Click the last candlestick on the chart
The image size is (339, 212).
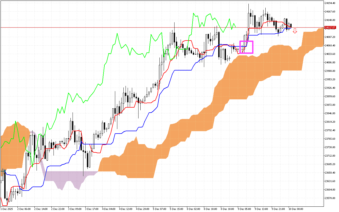(291, 25)
